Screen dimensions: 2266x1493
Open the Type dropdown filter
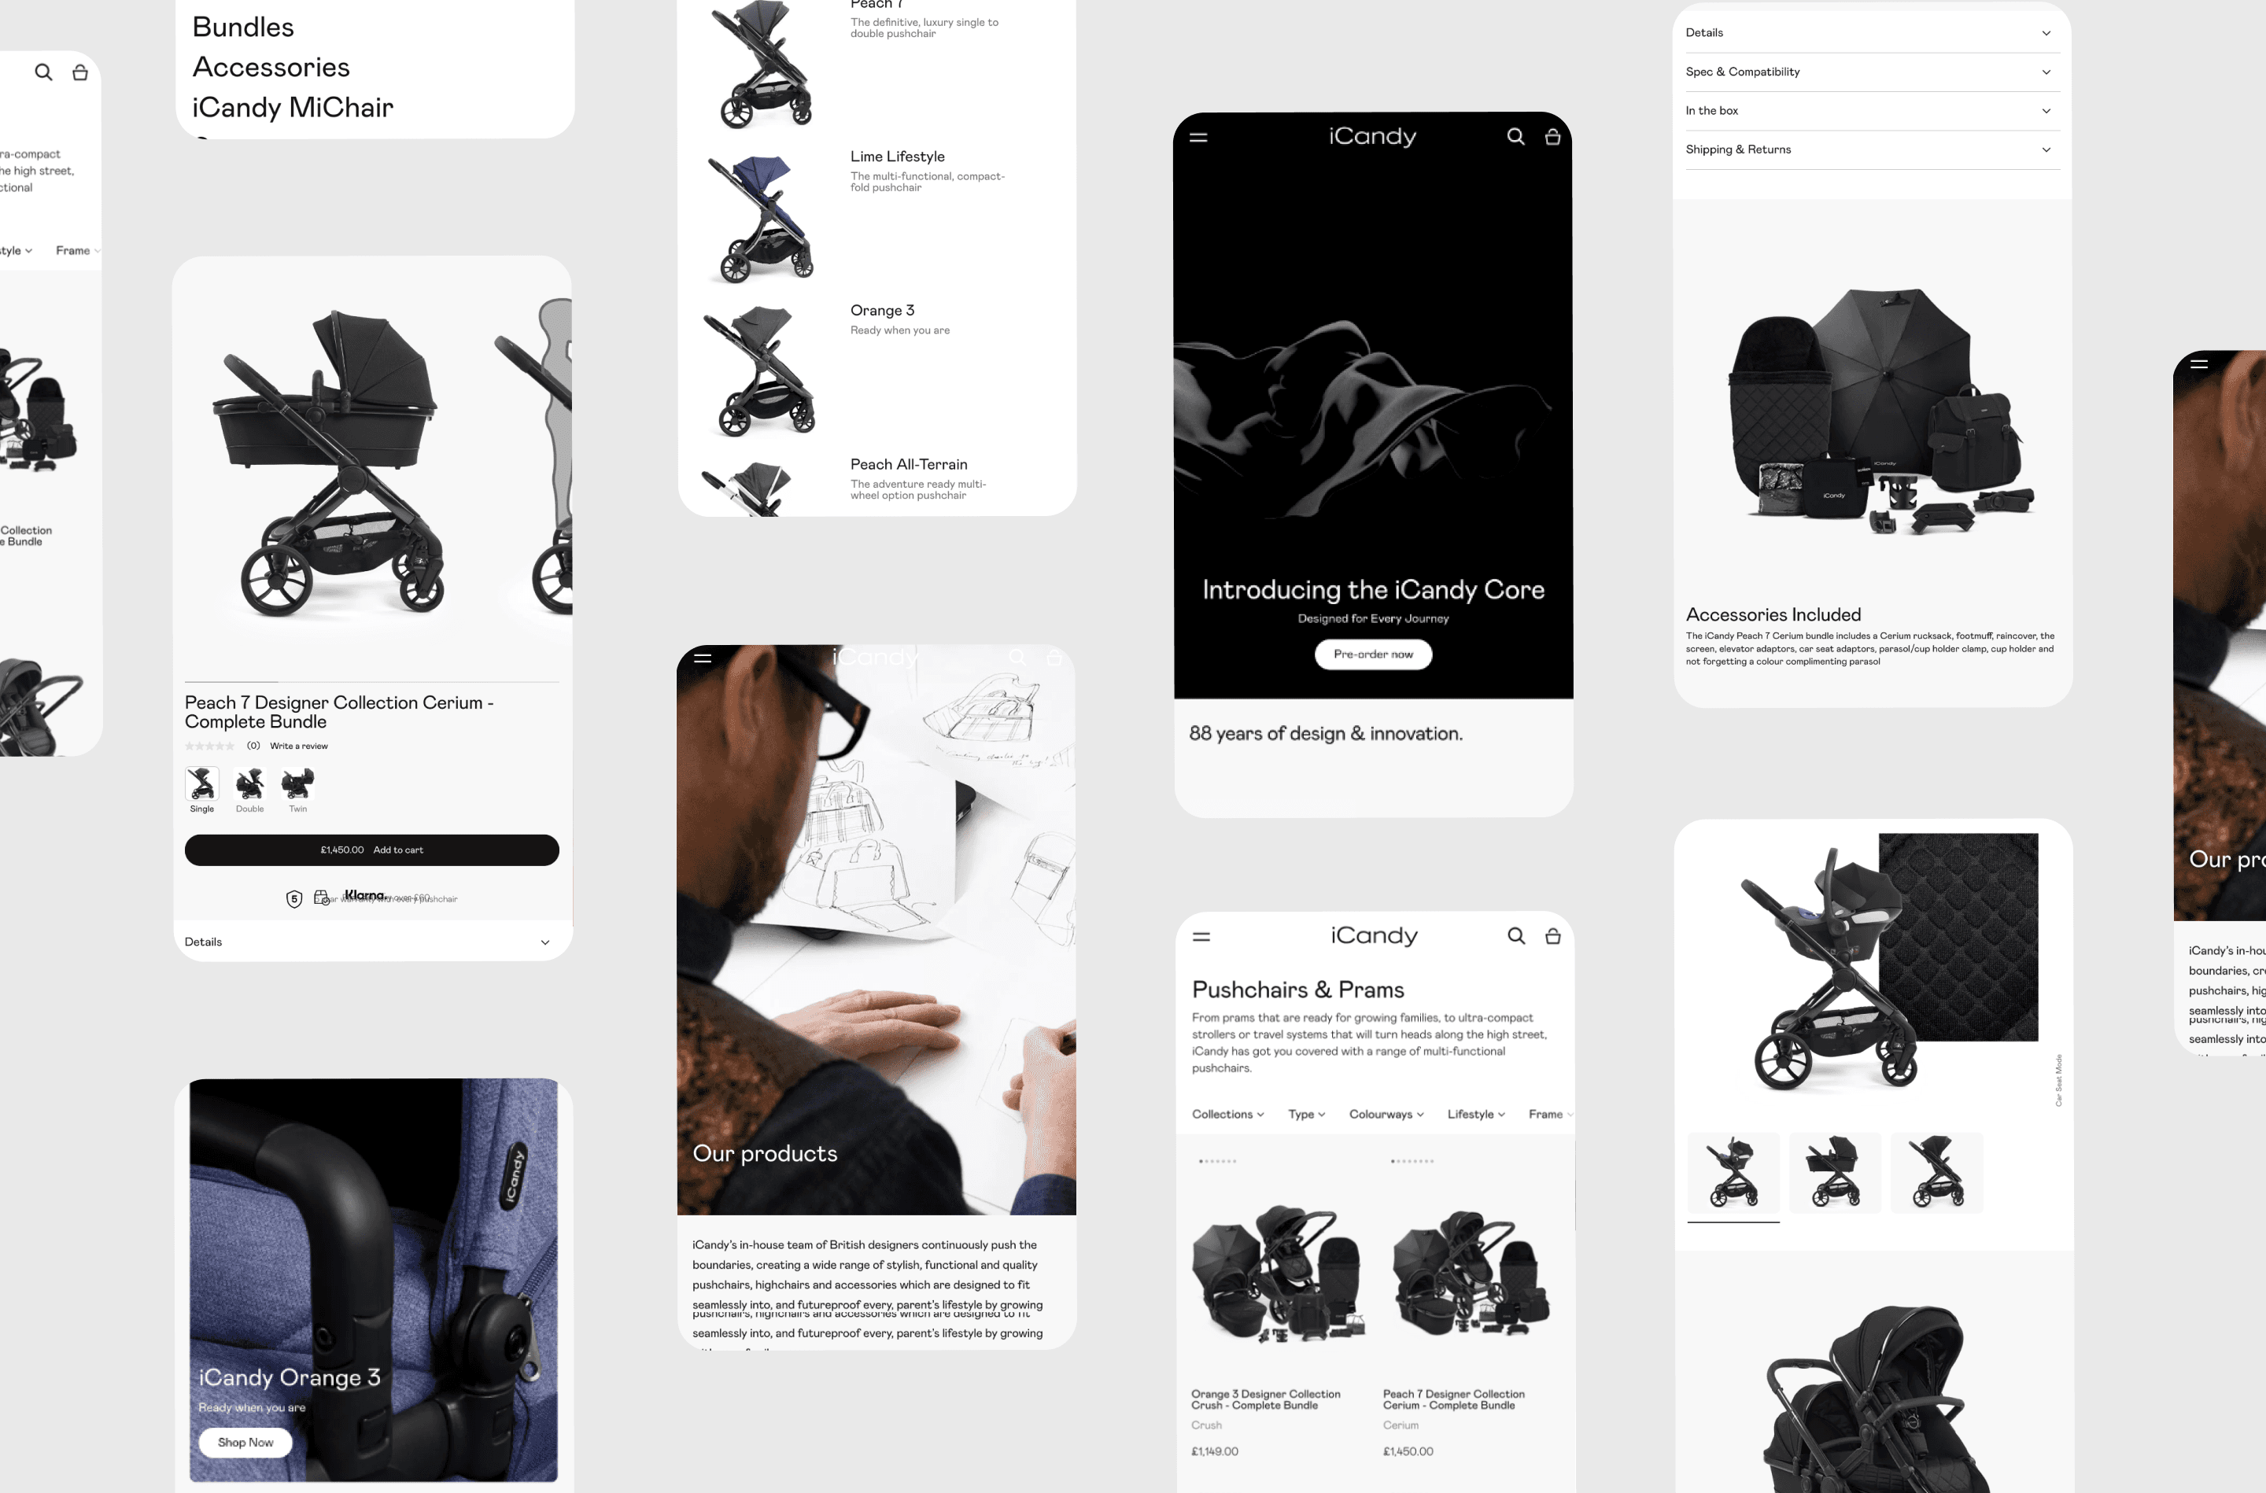1305,1115
